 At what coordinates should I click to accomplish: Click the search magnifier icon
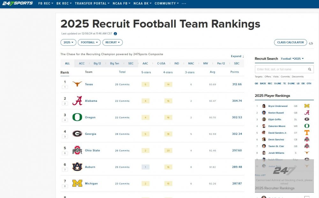click(309, 69)
